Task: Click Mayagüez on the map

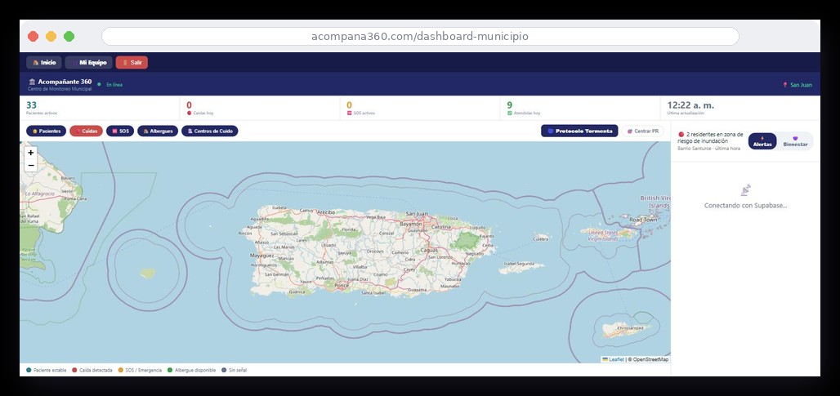Action: point(262,256)
